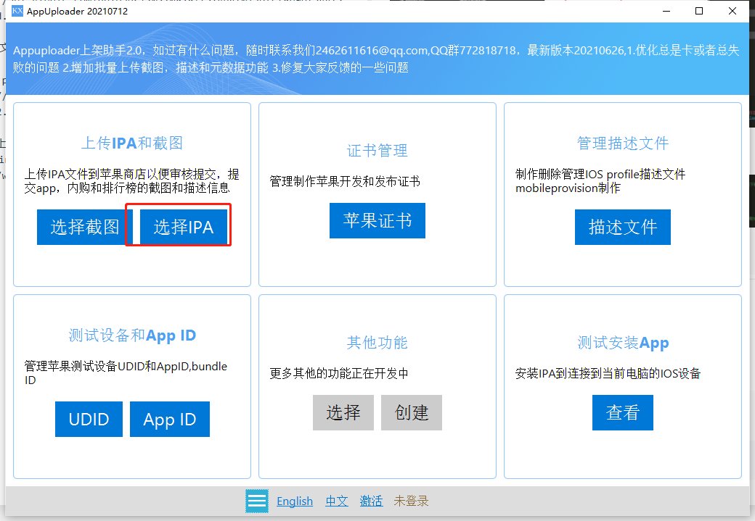755x521 pixels.
Task: Open the hamburger menu icon at bottom
Action: click(257, 501)
